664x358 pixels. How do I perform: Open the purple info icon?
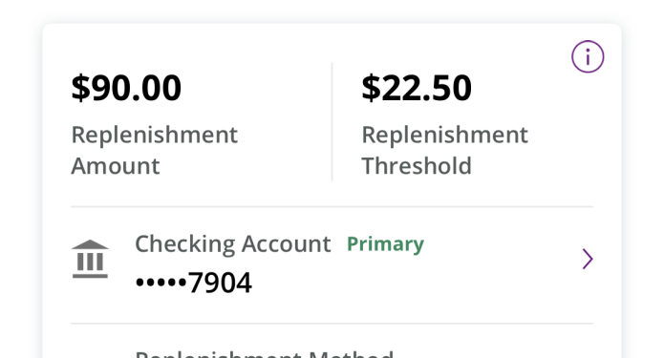tap(588, 56)
